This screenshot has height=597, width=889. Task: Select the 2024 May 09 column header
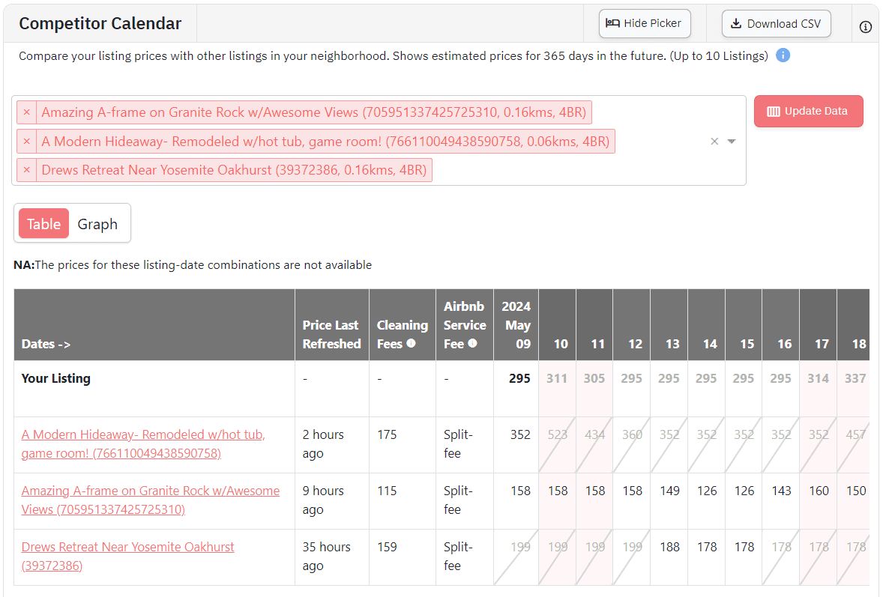click(x=516, y=325)
